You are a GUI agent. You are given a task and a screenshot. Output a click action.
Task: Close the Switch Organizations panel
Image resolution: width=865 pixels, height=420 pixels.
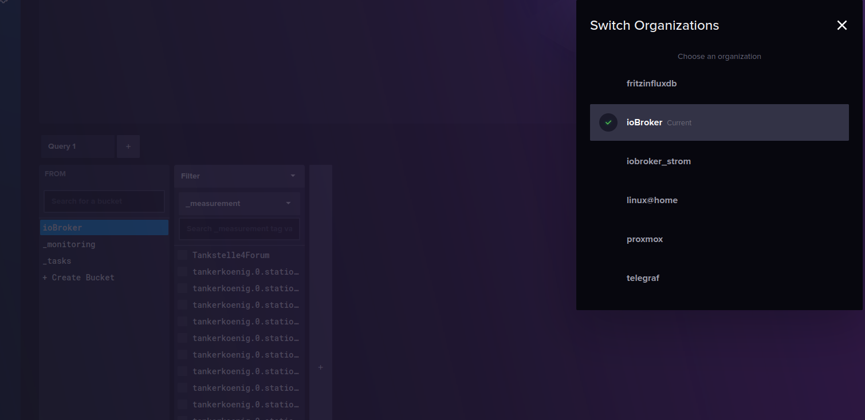point(842,25)
